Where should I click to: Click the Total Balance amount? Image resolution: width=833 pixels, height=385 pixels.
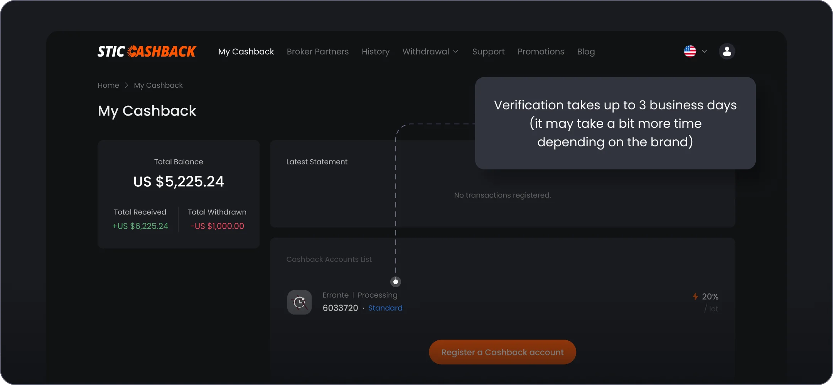(x=178, y=181)
